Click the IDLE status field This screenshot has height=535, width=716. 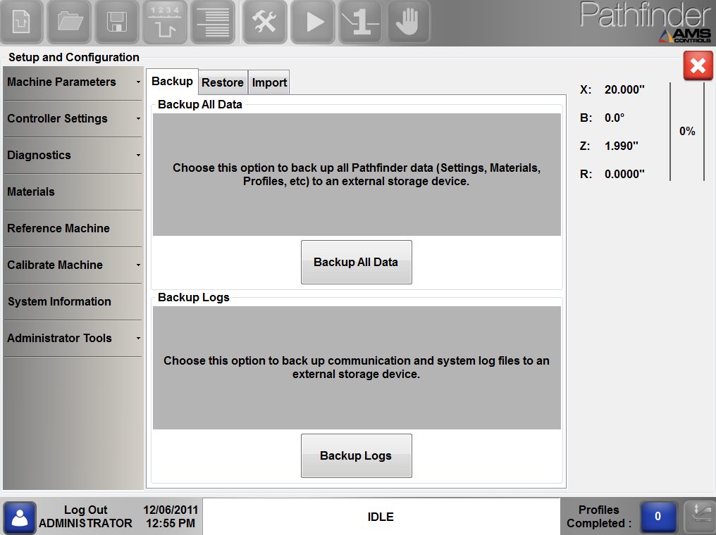pos(381,517)
